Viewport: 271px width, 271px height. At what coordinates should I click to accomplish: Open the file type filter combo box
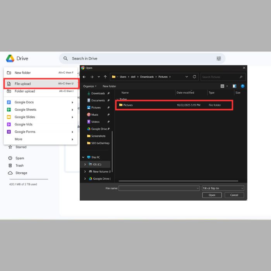223,188
